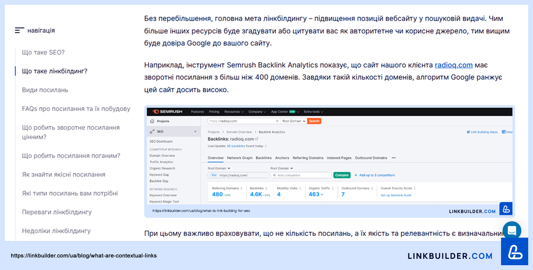Screen dimensions: 533x270
Task: Click the megaphone icon for Link building ideas
Action: click(x=468, y=132)
